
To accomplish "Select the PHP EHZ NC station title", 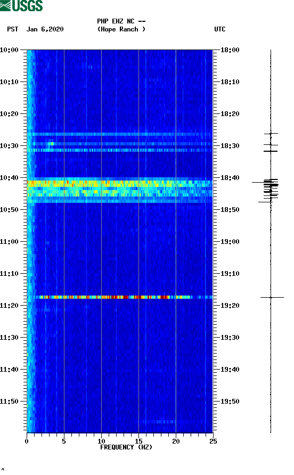I will tap(121, 21).
